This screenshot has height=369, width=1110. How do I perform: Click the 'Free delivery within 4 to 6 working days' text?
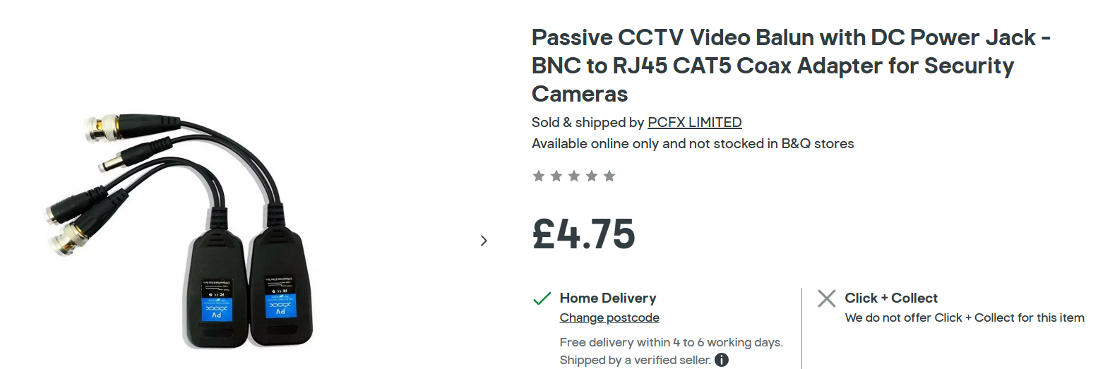(x=671, y=342)
